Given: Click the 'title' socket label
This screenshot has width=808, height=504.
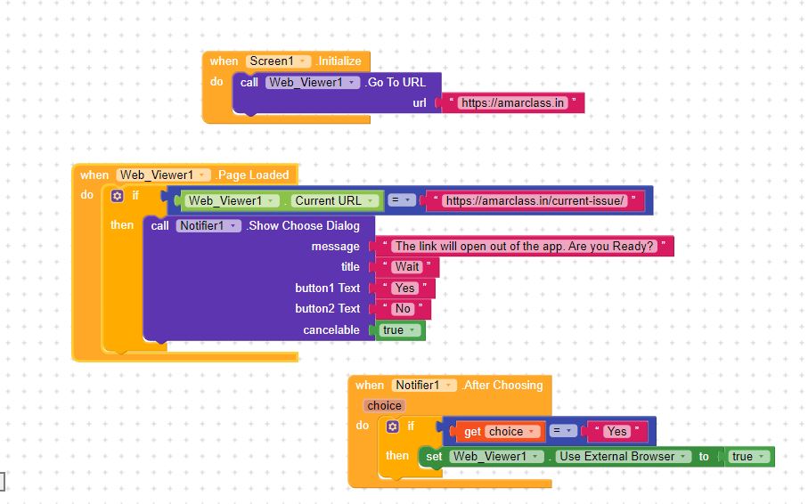Looking at the screenshot, I should click(350, 267).
